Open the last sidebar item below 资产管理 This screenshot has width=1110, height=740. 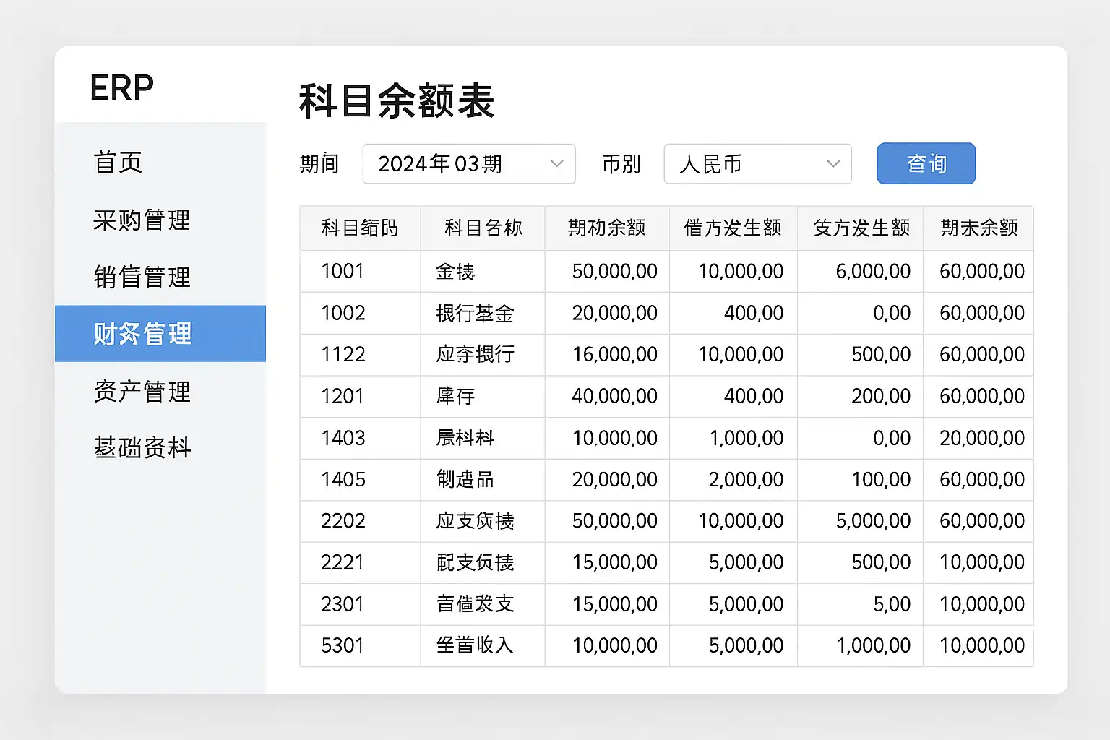tap(142, 448)
